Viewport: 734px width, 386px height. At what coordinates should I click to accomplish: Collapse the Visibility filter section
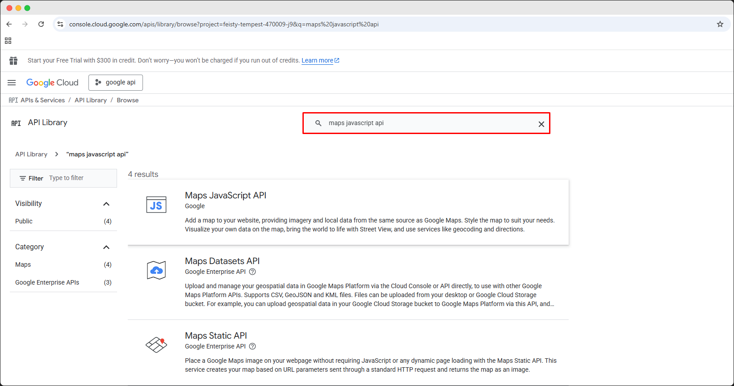point(106,204)
